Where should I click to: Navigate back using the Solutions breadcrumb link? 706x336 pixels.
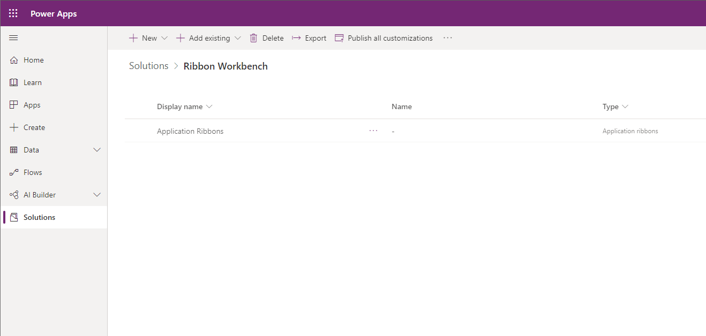click(x=148, y=65)
